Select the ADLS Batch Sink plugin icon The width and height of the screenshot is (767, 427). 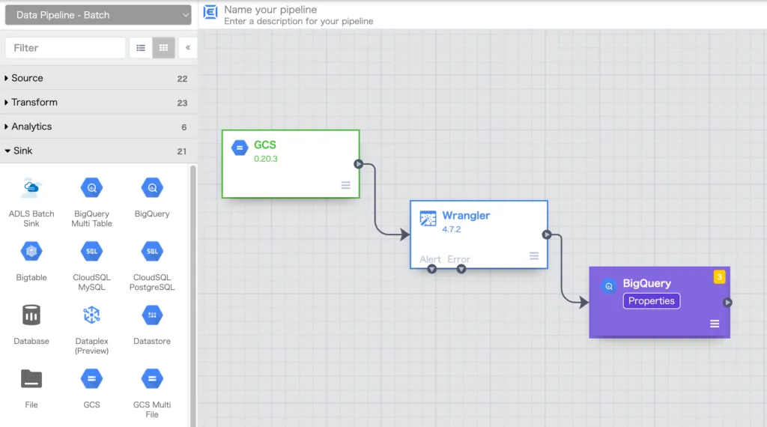coord(31,188)
